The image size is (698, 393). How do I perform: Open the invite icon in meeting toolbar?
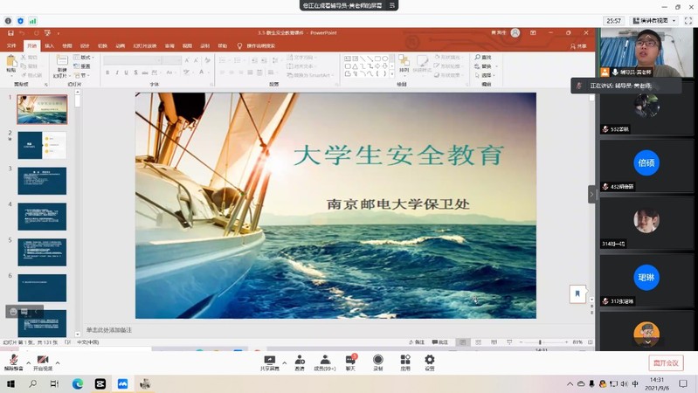click(300, 361)
